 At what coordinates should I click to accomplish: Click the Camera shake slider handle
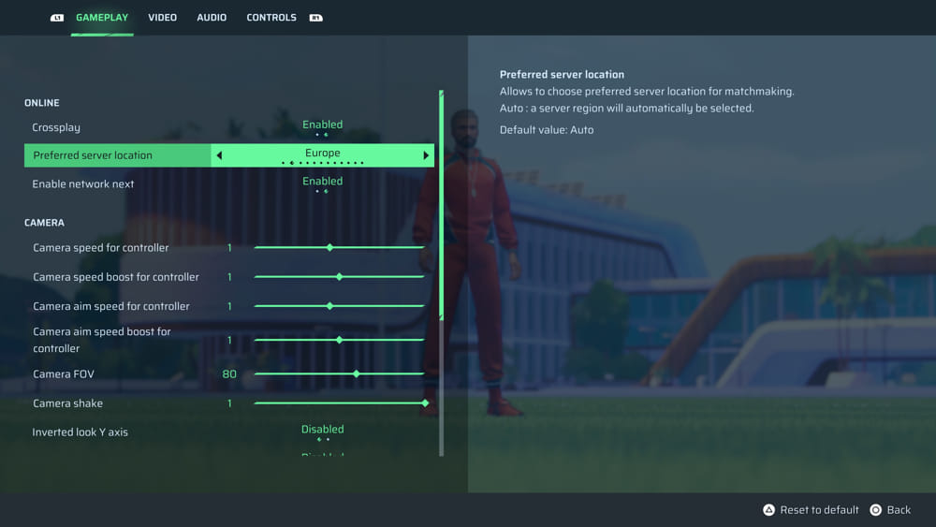coord(425,403)
